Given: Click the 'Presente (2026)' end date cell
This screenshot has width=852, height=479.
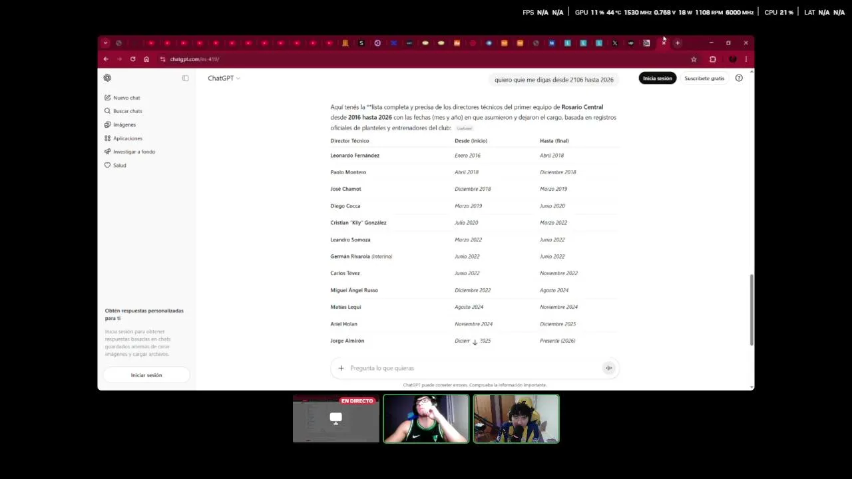Looking at the screenshot, I should coord(558,341).
